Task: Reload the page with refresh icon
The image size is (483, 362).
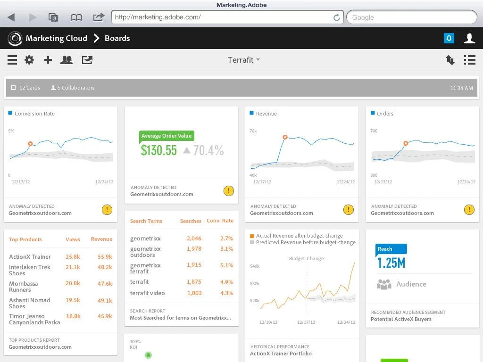Action: click(337, 17)
